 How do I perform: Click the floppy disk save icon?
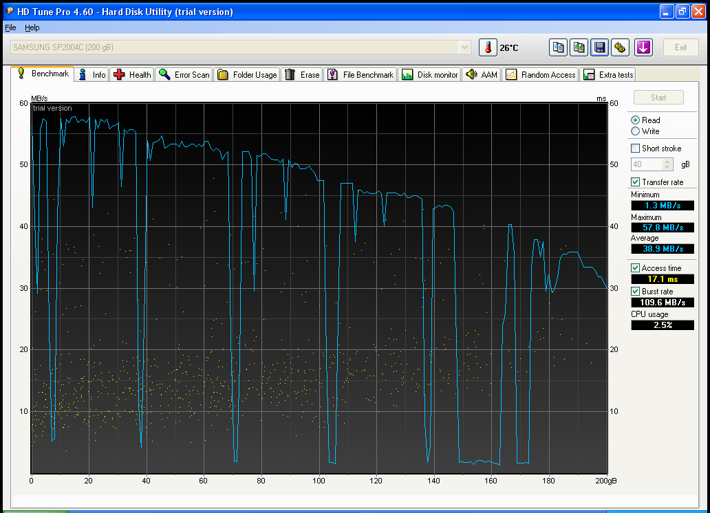(x=600, y=47)
